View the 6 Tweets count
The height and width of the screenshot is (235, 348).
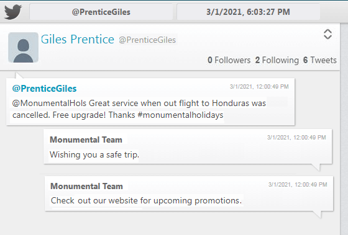(320, 60)
